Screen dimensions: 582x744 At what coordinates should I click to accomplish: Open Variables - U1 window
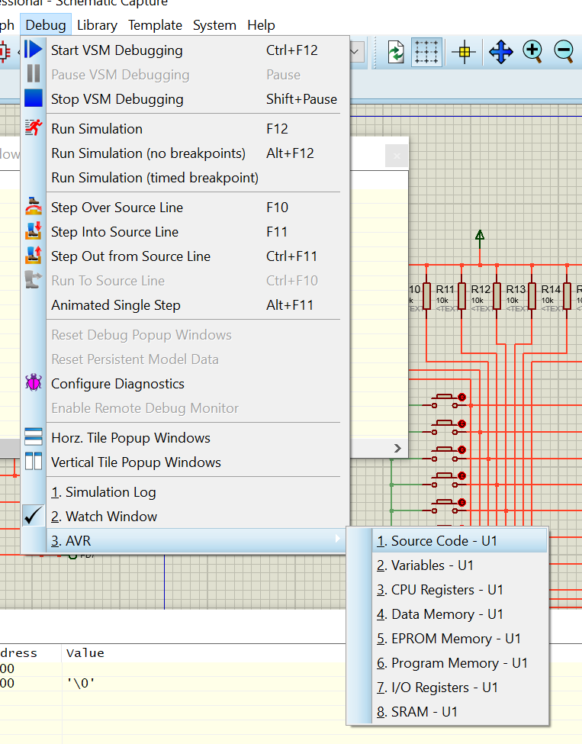coord(448,565)
